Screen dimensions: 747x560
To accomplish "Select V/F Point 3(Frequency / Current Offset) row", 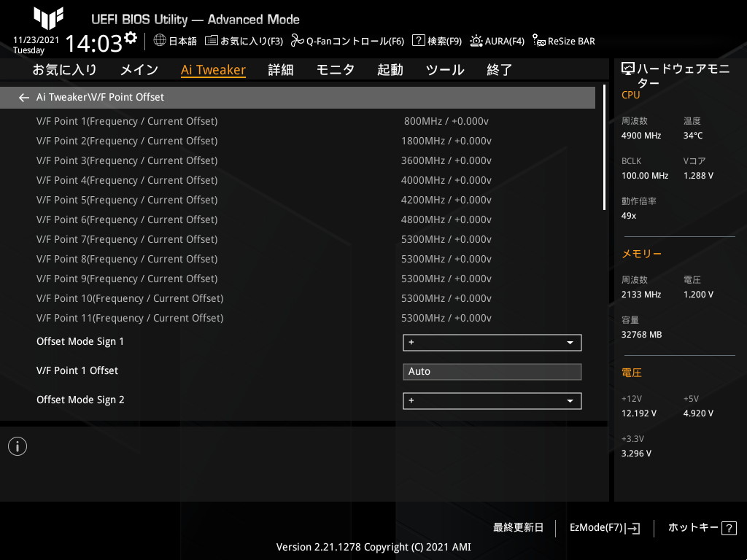I will [x=298, y=160].
